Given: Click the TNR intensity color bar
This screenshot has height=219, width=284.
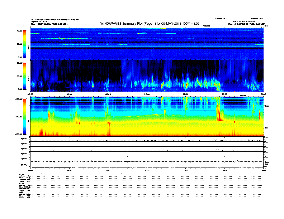Looking at the screenshot, I should tap(24, 117).
